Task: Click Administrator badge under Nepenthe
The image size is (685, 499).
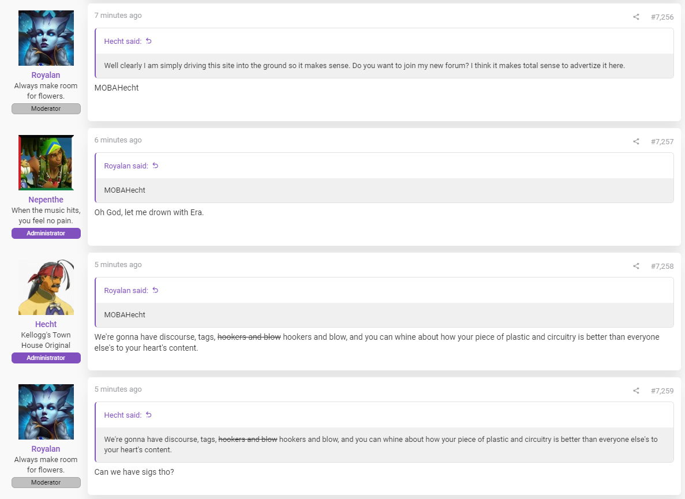Action: coord(46,233)
